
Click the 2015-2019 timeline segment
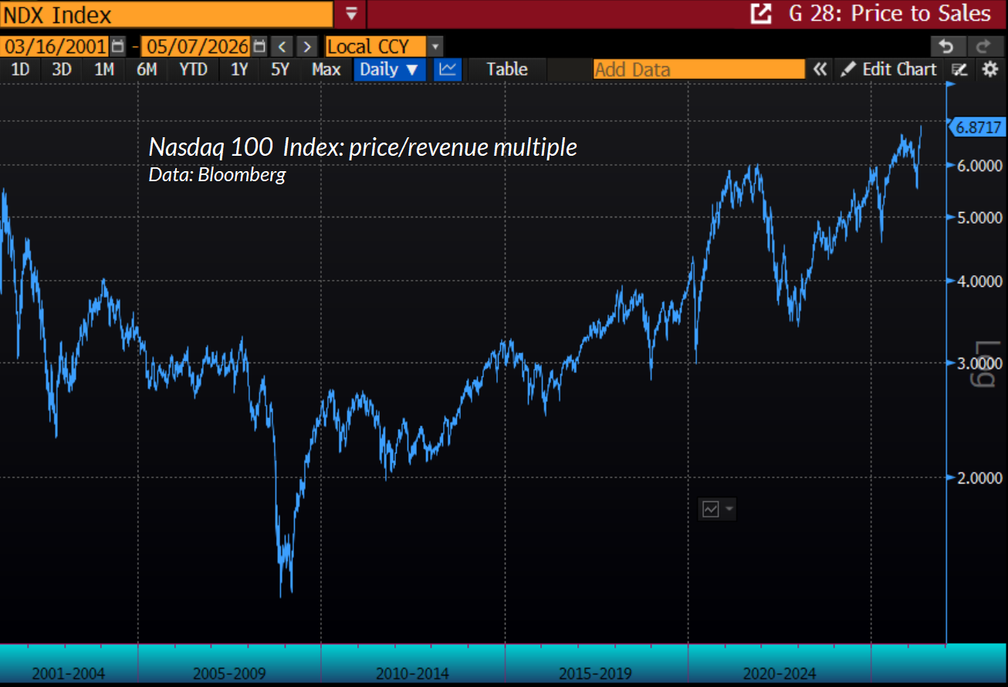(595, 674)
